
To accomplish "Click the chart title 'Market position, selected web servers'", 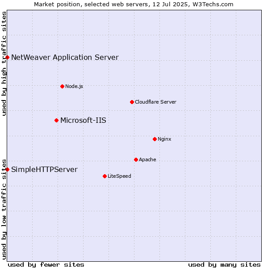I will pos(92,4).
